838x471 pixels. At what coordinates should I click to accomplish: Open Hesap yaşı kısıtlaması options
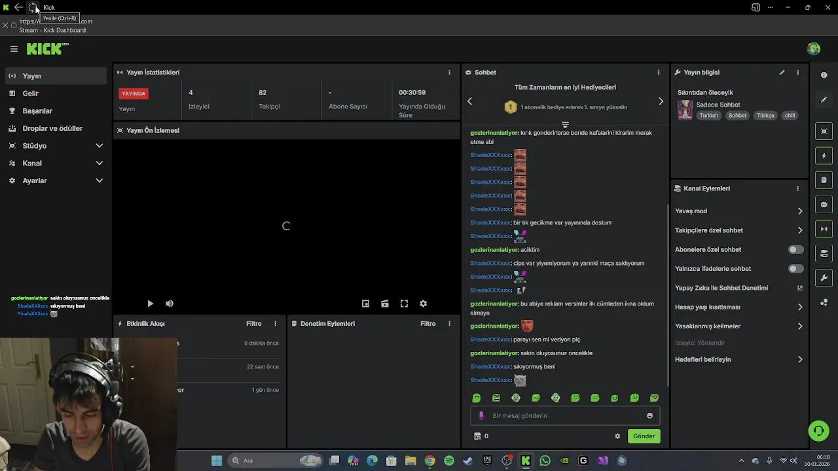coord(738,307)
